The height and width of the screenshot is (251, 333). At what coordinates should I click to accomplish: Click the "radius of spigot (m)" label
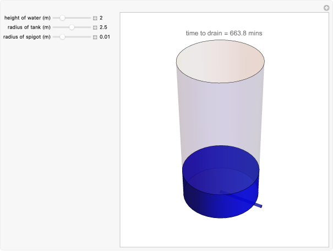tap(26, 37)
